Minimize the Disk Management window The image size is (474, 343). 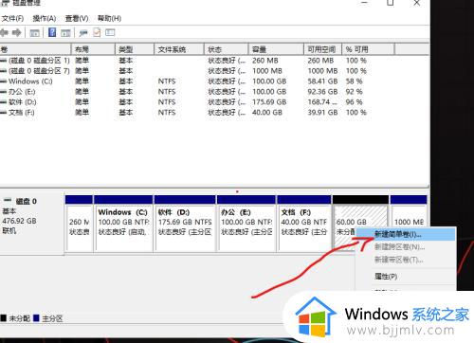364,3
